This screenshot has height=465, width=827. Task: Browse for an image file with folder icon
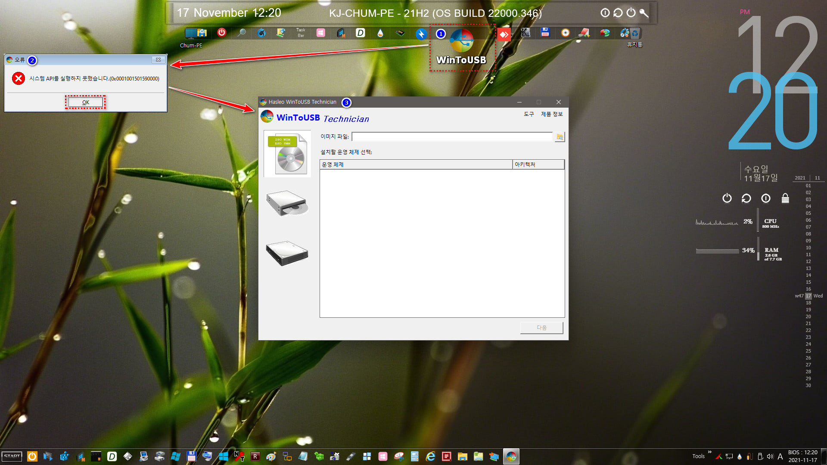[560, 137]
